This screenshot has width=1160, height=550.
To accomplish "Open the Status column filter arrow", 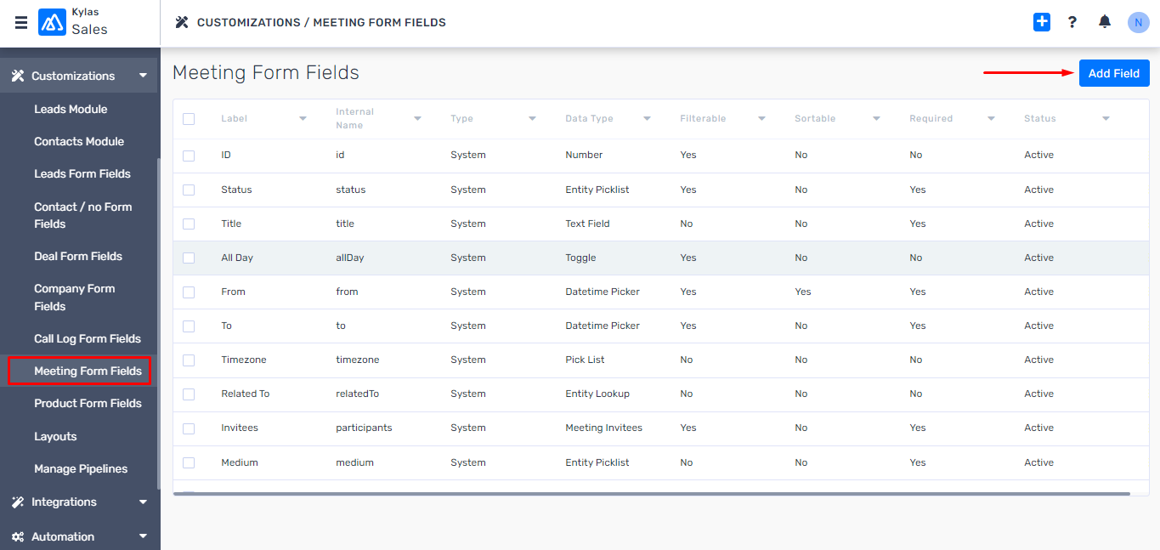I will point(1106,119).
